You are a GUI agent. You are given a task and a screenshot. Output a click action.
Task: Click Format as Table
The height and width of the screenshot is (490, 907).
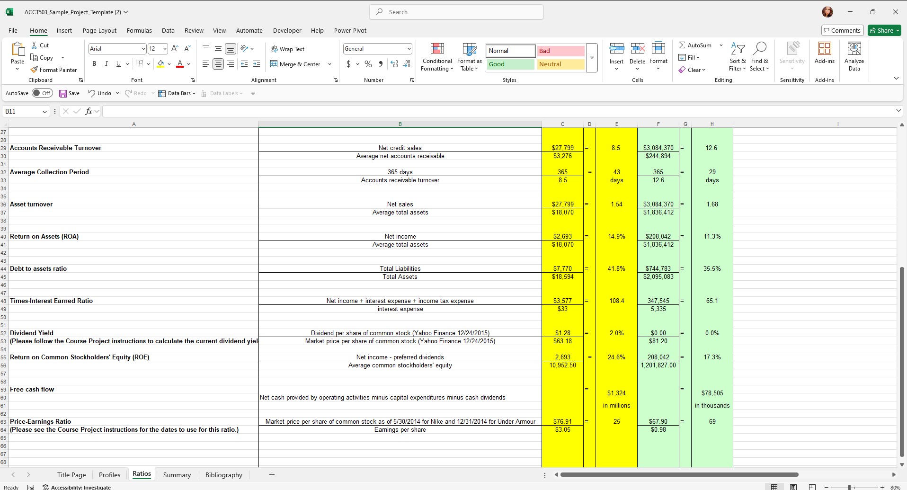(x=468, y=57)
